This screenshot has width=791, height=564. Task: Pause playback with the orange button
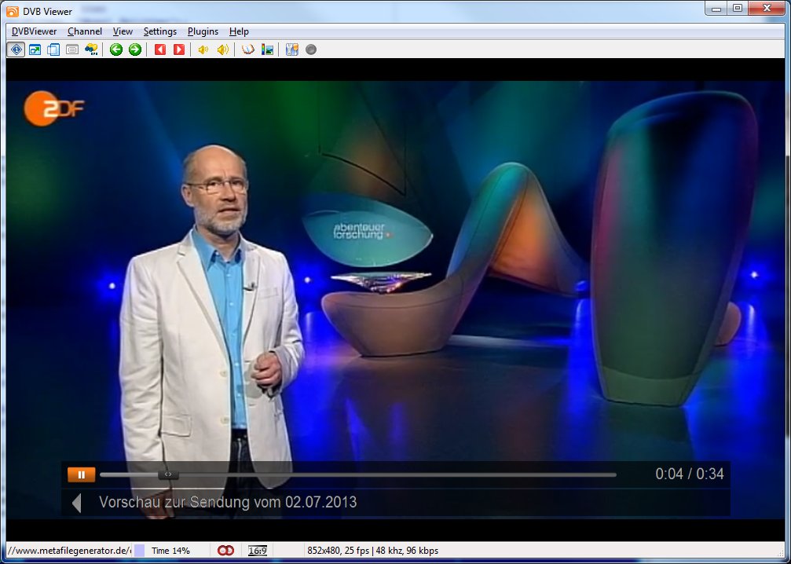coord(81,474)
